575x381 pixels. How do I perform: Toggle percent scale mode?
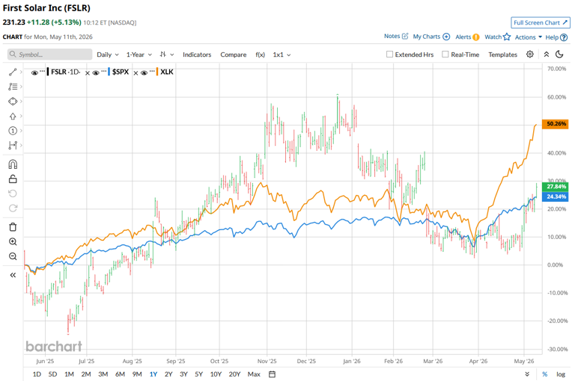[x=544, y=374]
